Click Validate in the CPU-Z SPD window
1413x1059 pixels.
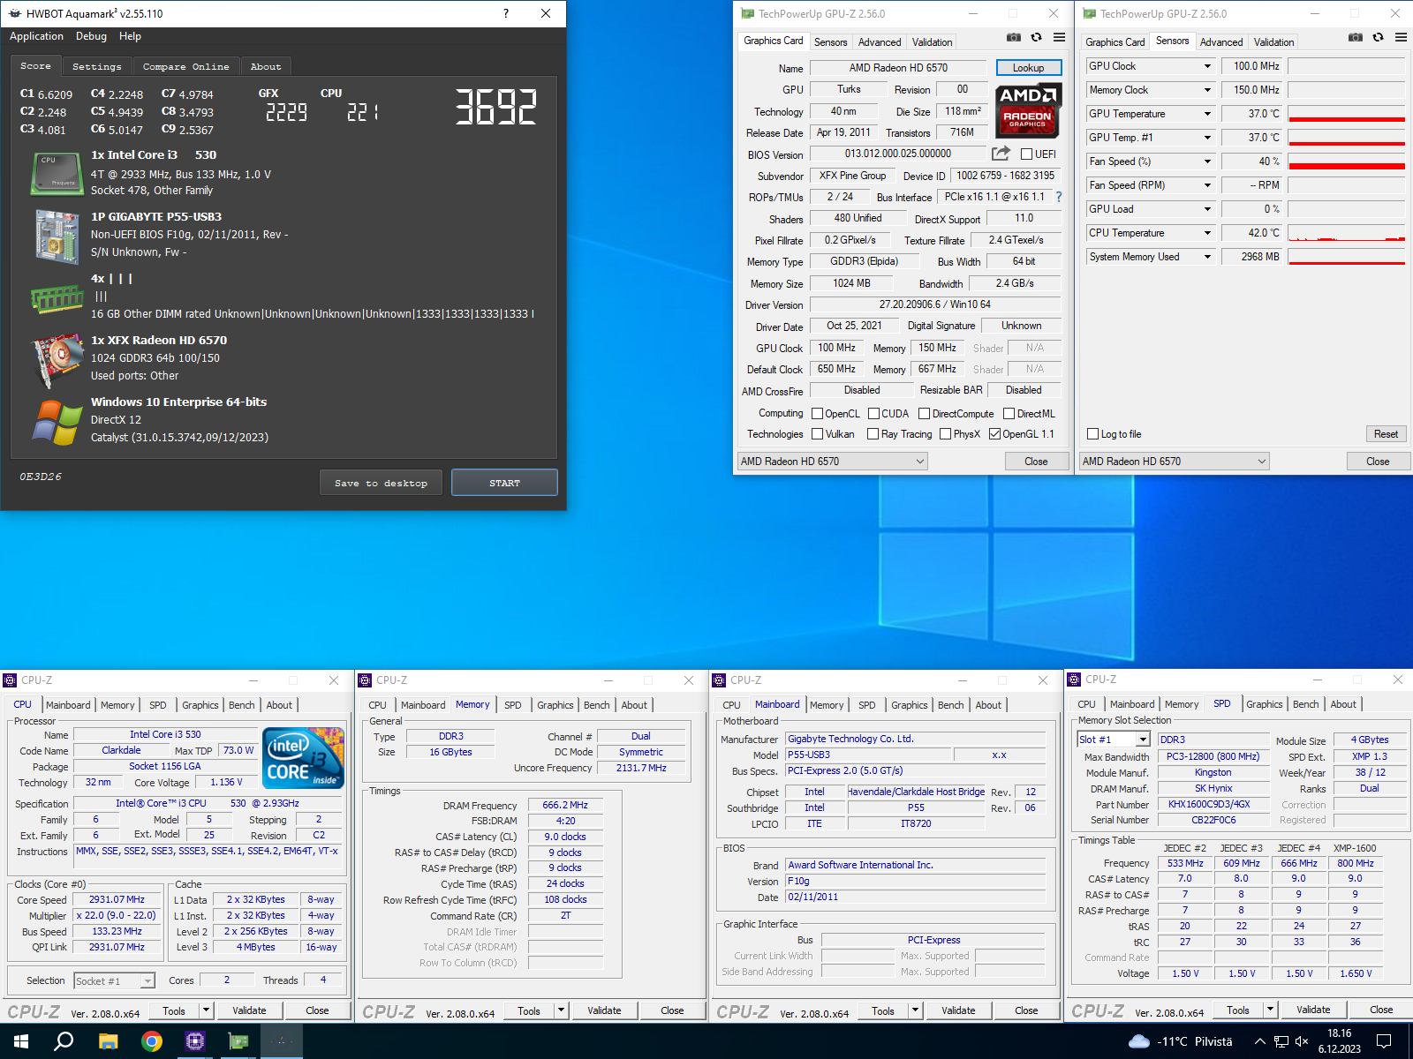pyautogui.click(x=1313, y=1010)
